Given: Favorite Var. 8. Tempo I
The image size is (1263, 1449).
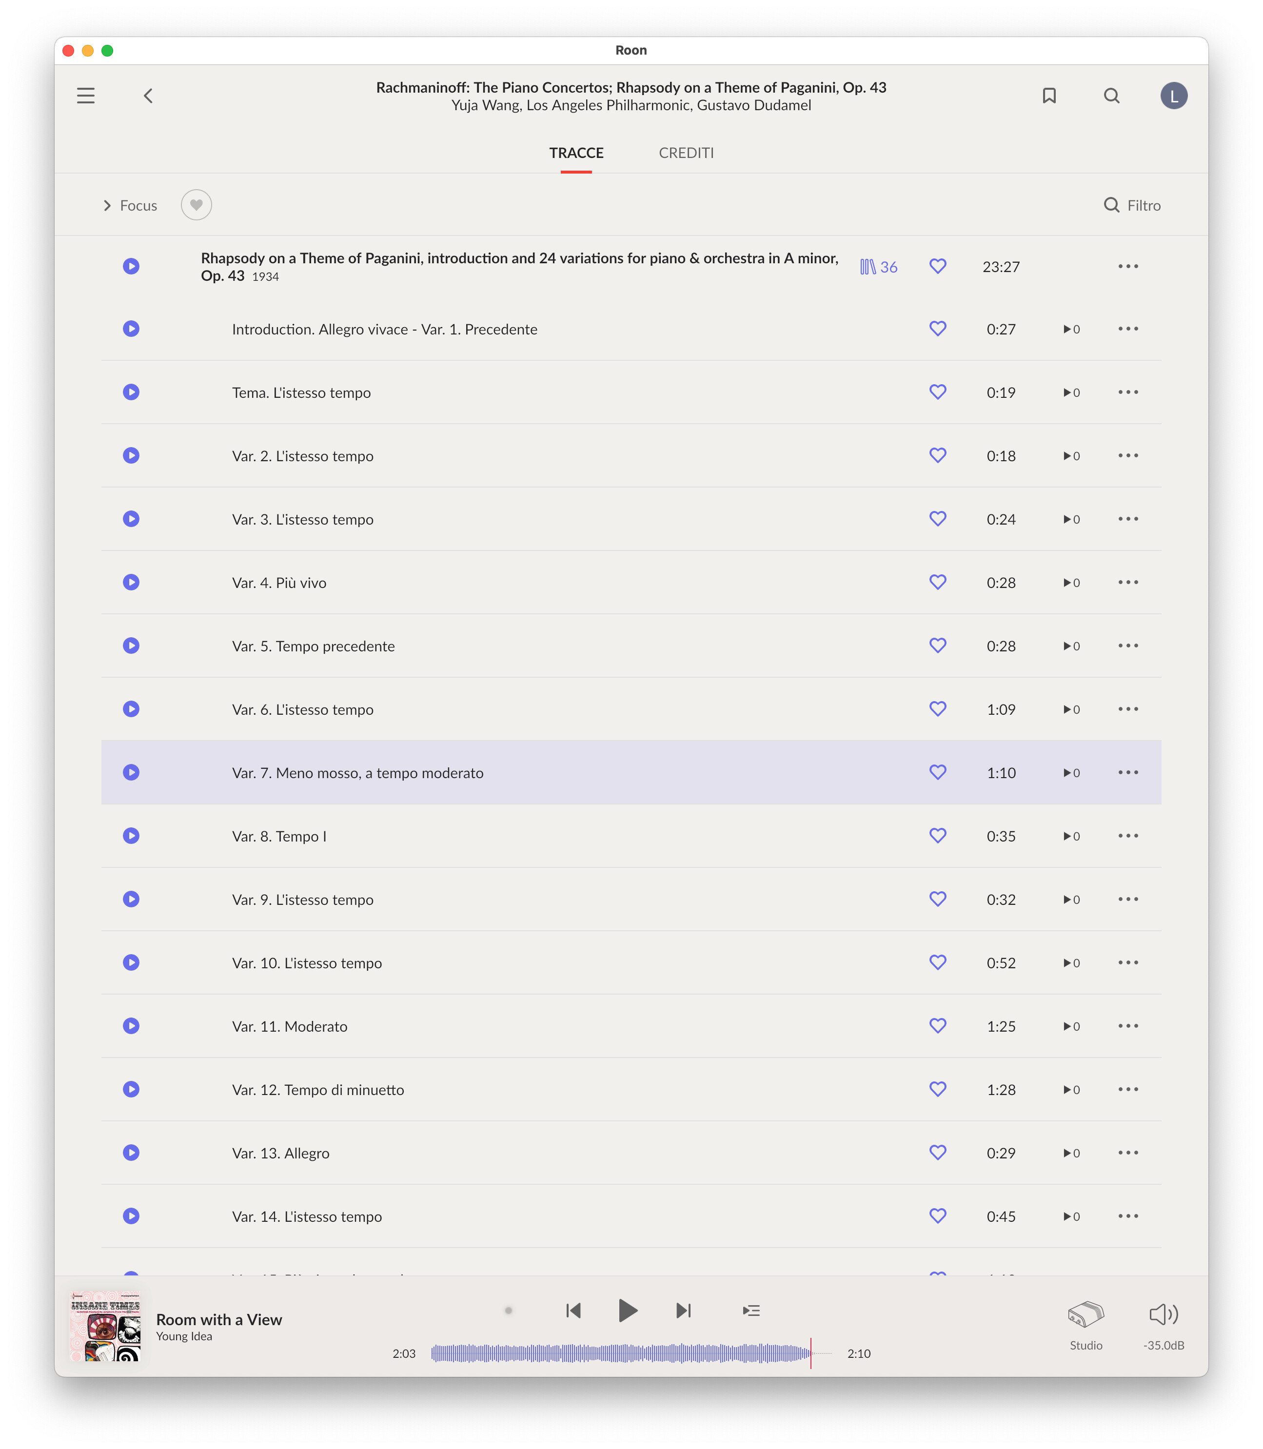Looking at the screenshot, I should point(937,836).
